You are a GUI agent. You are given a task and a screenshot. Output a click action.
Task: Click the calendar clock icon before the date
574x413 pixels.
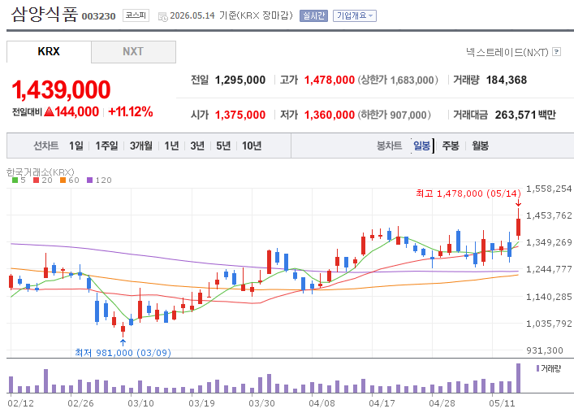(x=163, y=16)
